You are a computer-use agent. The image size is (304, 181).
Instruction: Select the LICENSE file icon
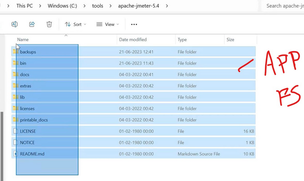coord(16,131)
